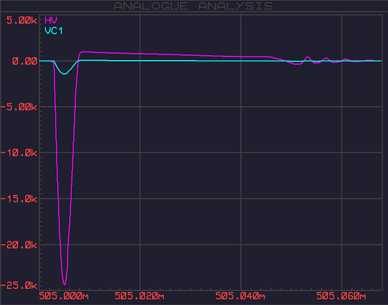Place cursor at HV trace minimum near -25k

pos(65,284)
